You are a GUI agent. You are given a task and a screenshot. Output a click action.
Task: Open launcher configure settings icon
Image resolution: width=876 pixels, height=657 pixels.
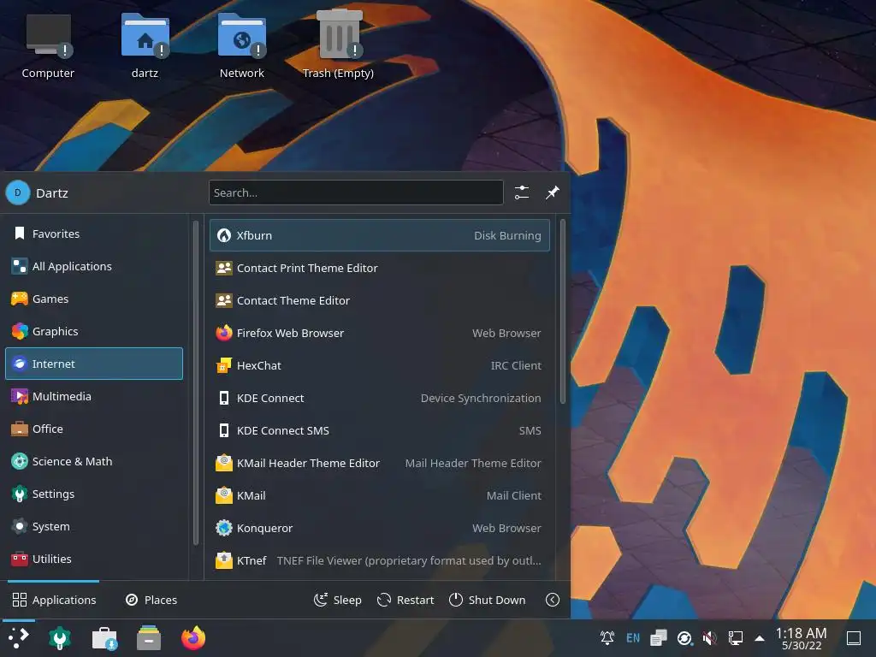pyautogui.click(x=522, y=192)
